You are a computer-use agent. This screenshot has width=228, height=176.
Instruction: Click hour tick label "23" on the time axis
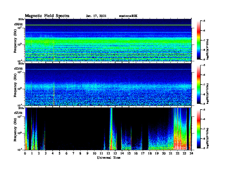[184, 153]
